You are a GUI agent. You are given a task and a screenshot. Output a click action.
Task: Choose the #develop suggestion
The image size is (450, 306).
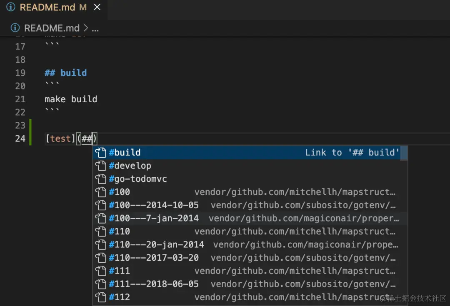point(247,166)
